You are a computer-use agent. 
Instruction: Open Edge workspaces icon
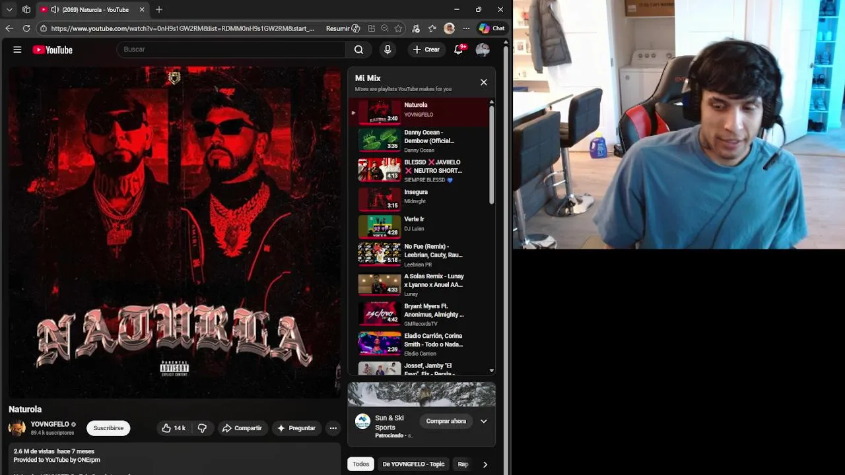click(26, 10)
